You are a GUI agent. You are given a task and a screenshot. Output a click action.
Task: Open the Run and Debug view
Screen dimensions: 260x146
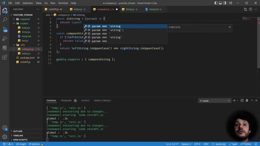point(4,39)
